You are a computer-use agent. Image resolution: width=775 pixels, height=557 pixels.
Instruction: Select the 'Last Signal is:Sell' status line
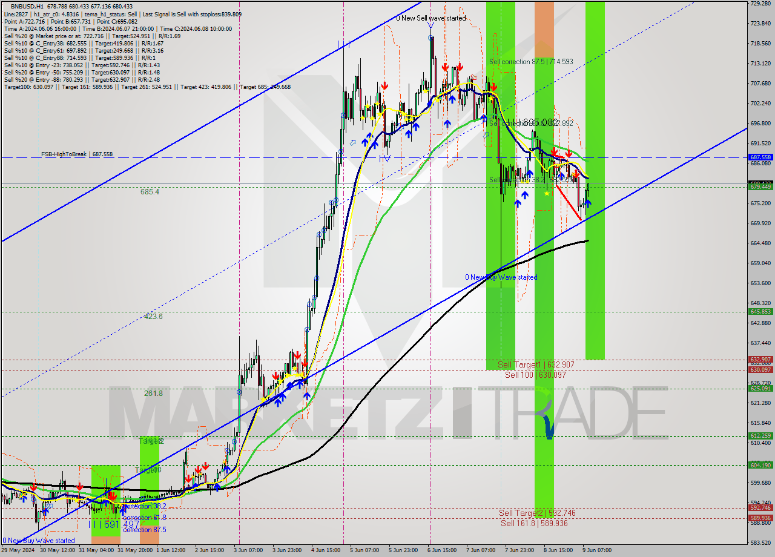coord(191,14)
